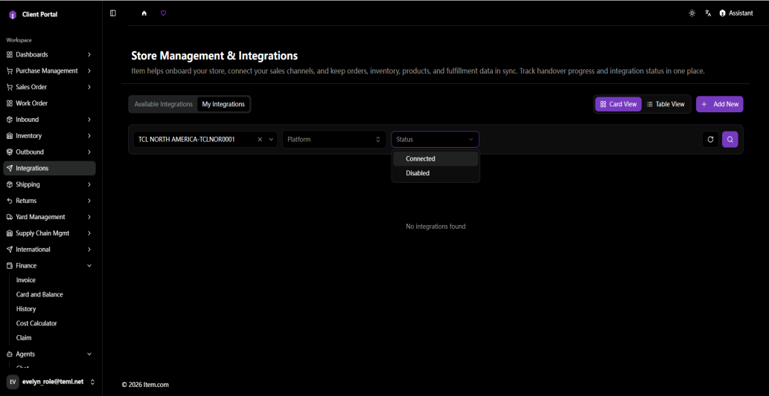The image size is (769, 396).
Task: Close the Status dropdown
Action: click(435, 140)
